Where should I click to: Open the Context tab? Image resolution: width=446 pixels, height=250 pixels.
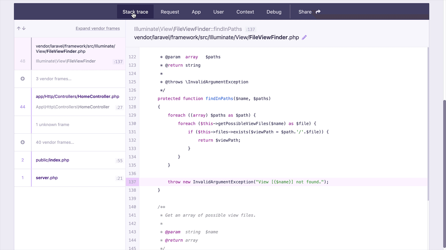245,11
